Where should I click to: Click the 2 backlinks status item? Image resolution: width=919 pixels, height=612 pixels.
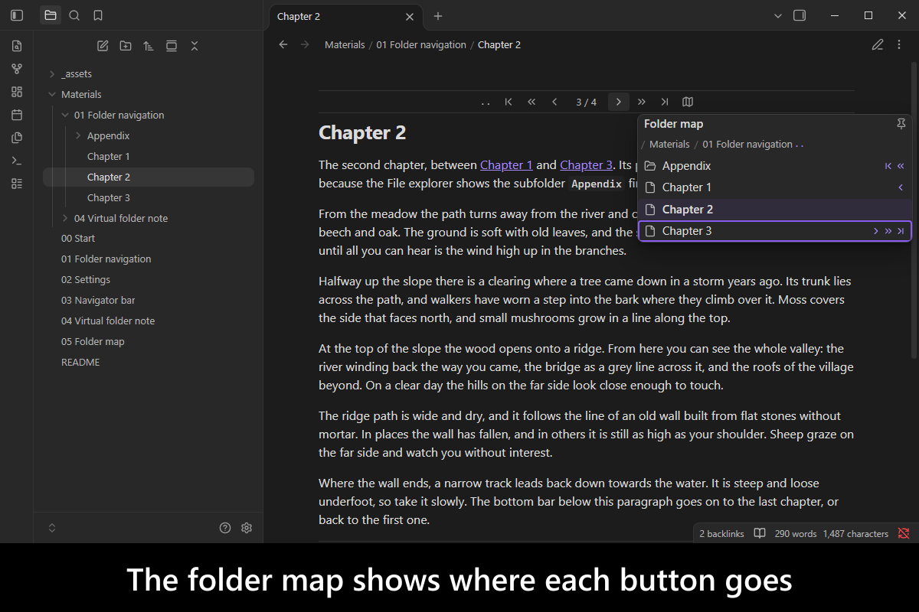coord(721,534)
